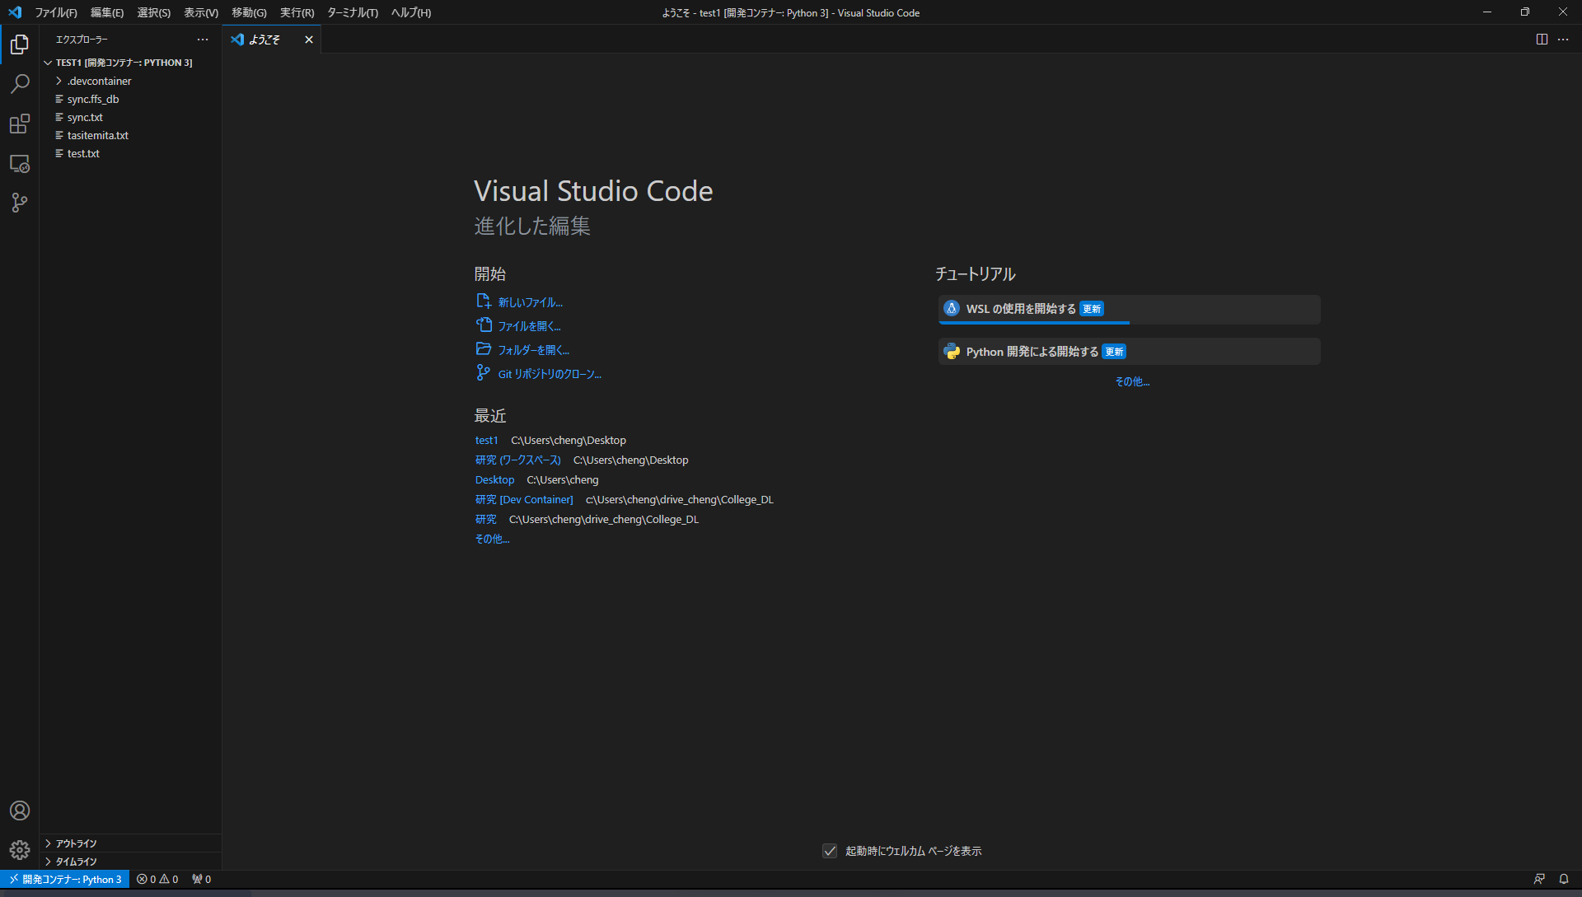Viewport: 1582px width, 897px height.
Task: Expand the アウトライン section
Action: click(76, 843)
